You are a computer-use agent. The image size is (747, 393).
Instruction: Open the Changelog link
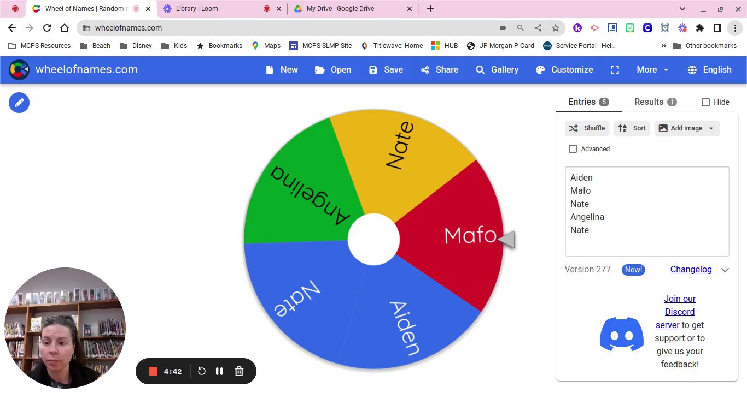(691, 270)
